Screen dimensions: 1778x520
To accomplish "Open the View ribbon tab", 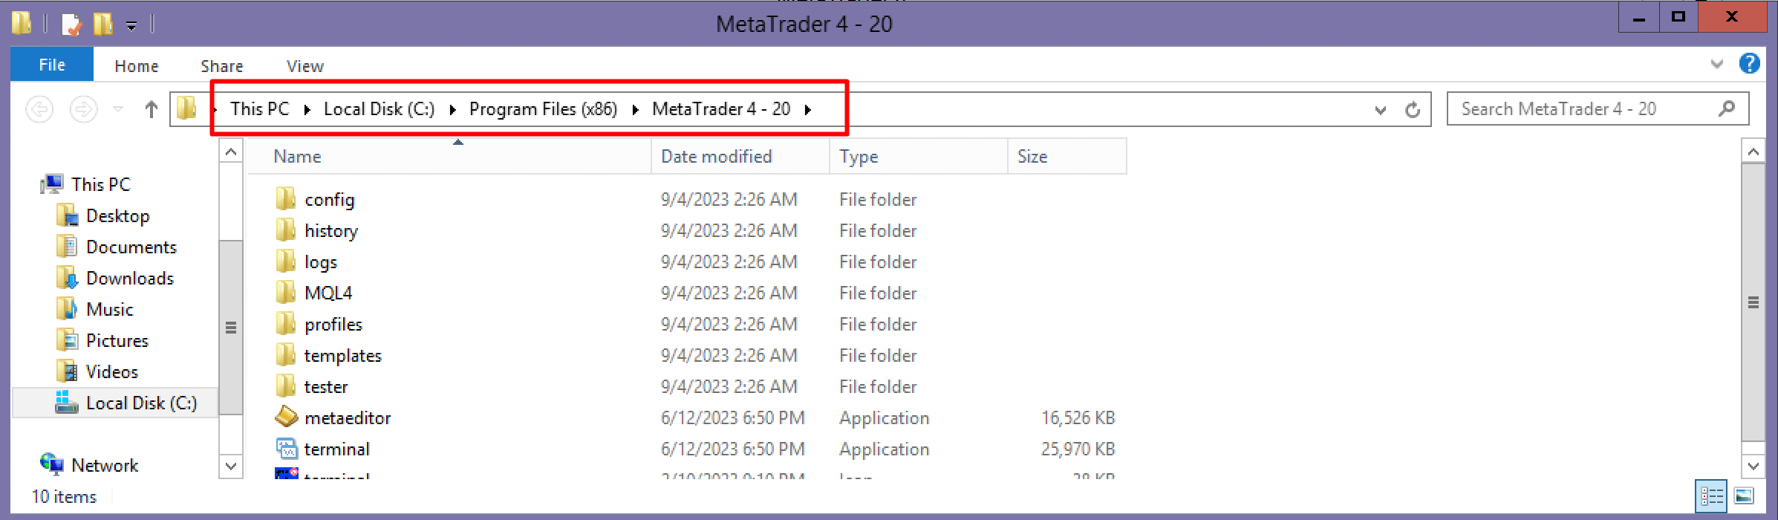I will pyautogui.click(x=305, y=66).
